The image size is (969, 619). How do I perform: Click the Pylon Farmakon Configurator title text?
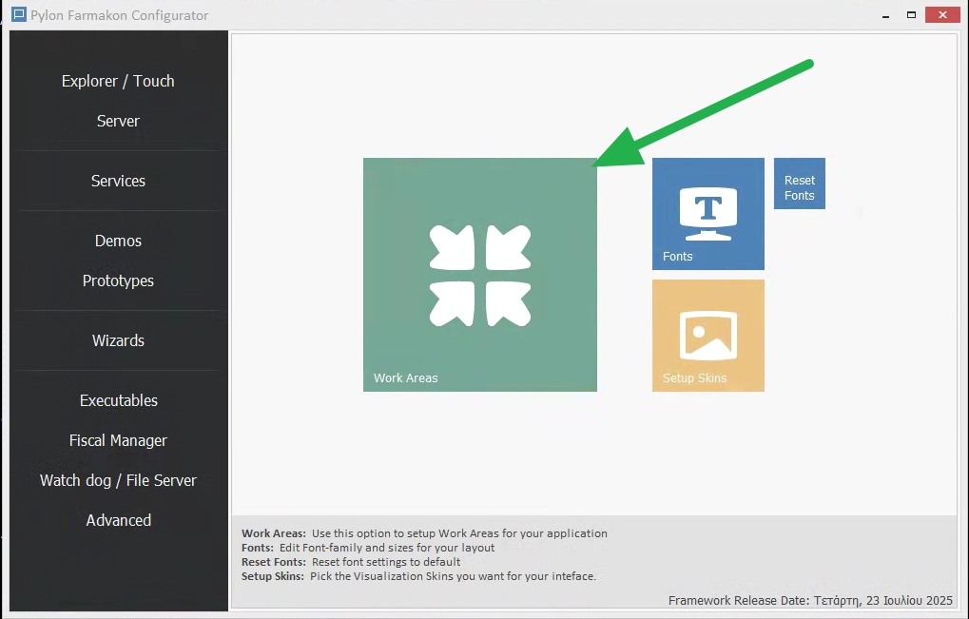(119, 15)
